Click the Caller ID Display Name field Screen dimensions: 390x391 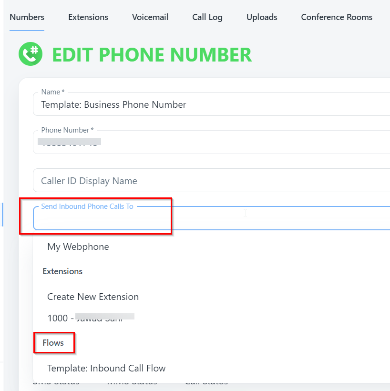click(x=210, y=181)
